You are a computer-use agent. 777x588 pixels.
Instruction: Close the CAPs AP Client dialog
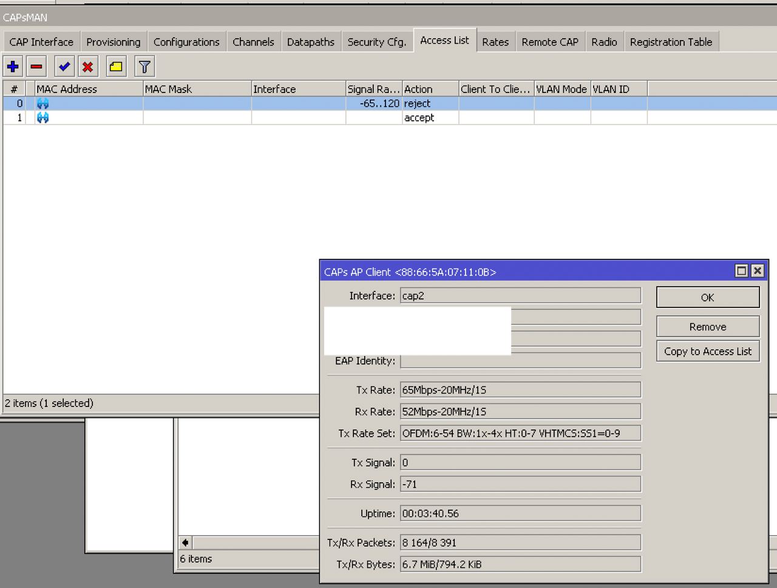point(757,271)
